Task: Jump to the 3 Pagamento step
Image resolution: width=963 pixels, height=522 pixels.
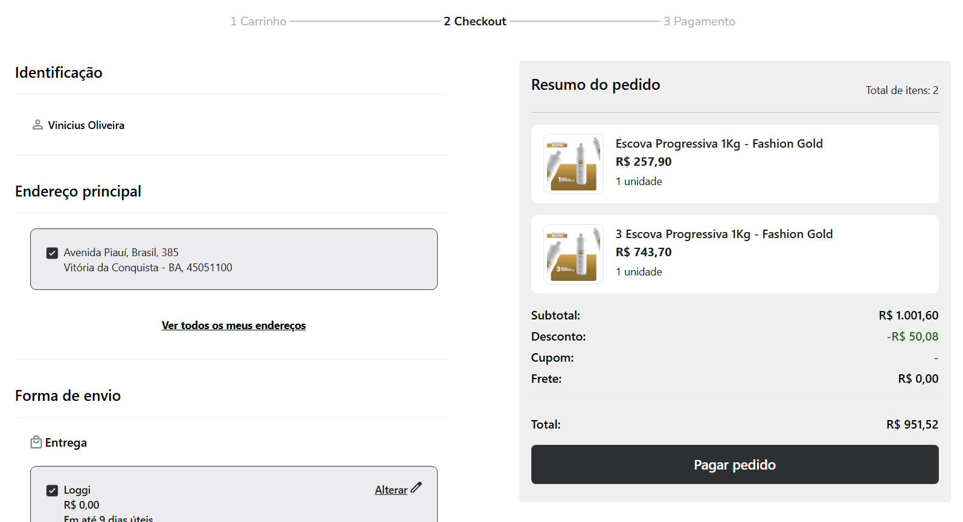Action: [699, 22]
